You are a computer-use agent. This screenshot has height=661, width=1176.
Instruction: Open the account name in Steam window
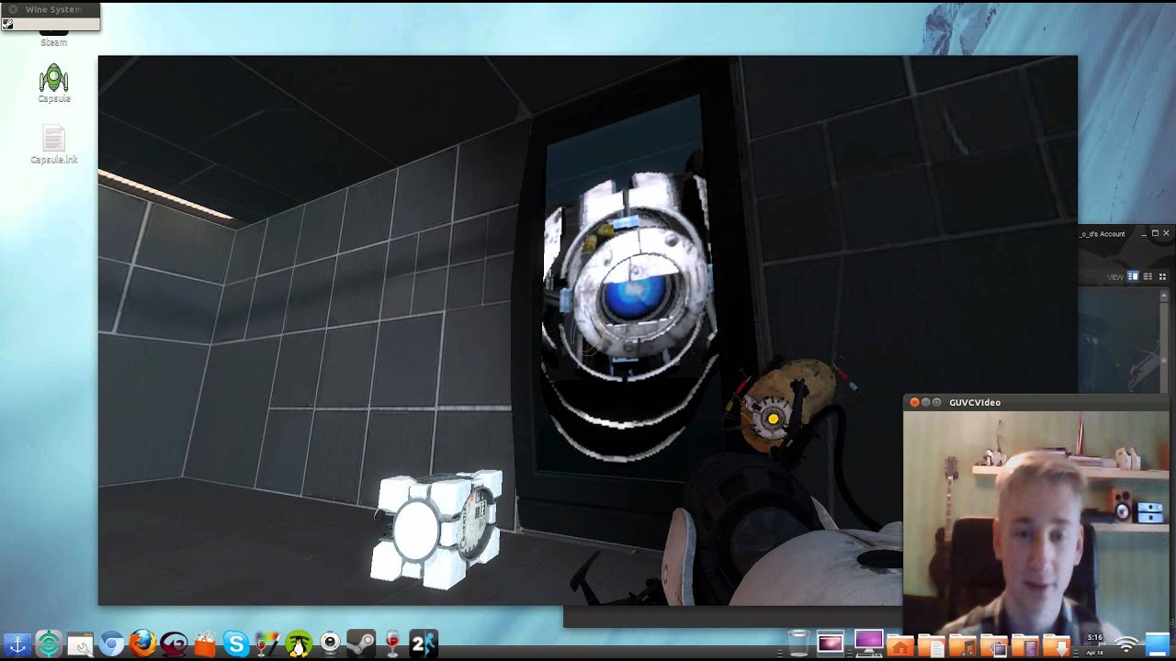click(x=1102, y=234)
